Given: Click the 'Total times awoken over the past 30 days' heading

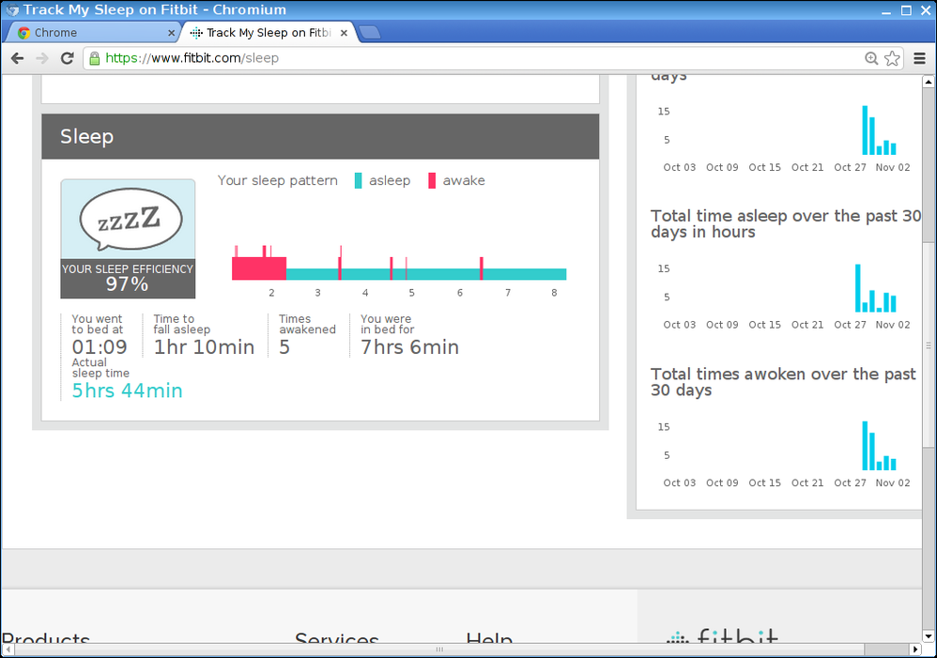Looking at the screenshot, I should point(783,382).
